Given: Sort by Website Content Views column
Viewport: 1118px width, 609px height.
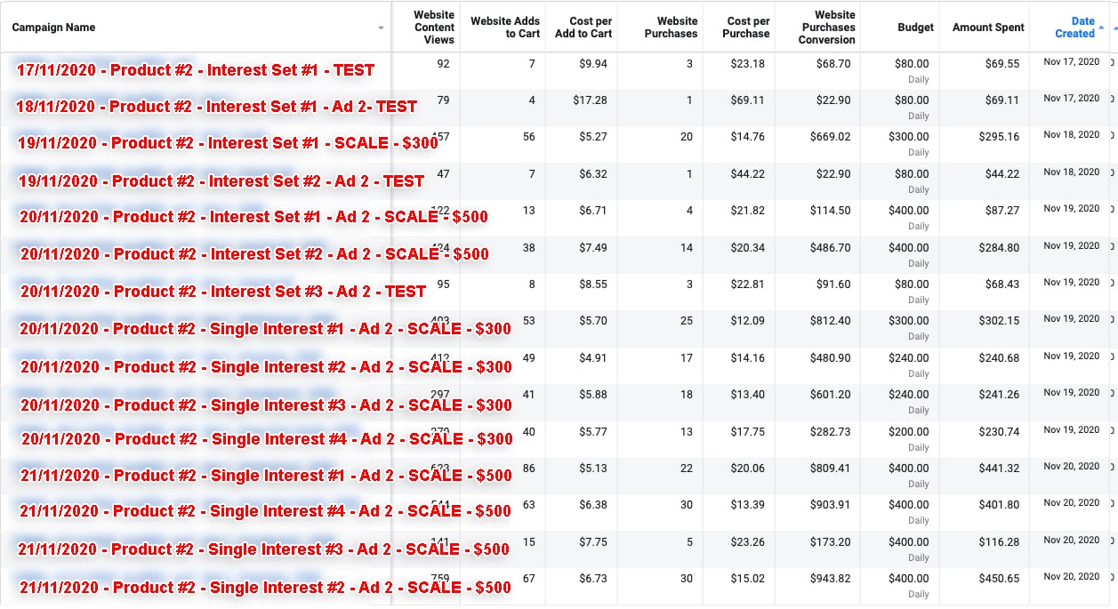Looking at the screenshot, I should [x=434, y=28].
